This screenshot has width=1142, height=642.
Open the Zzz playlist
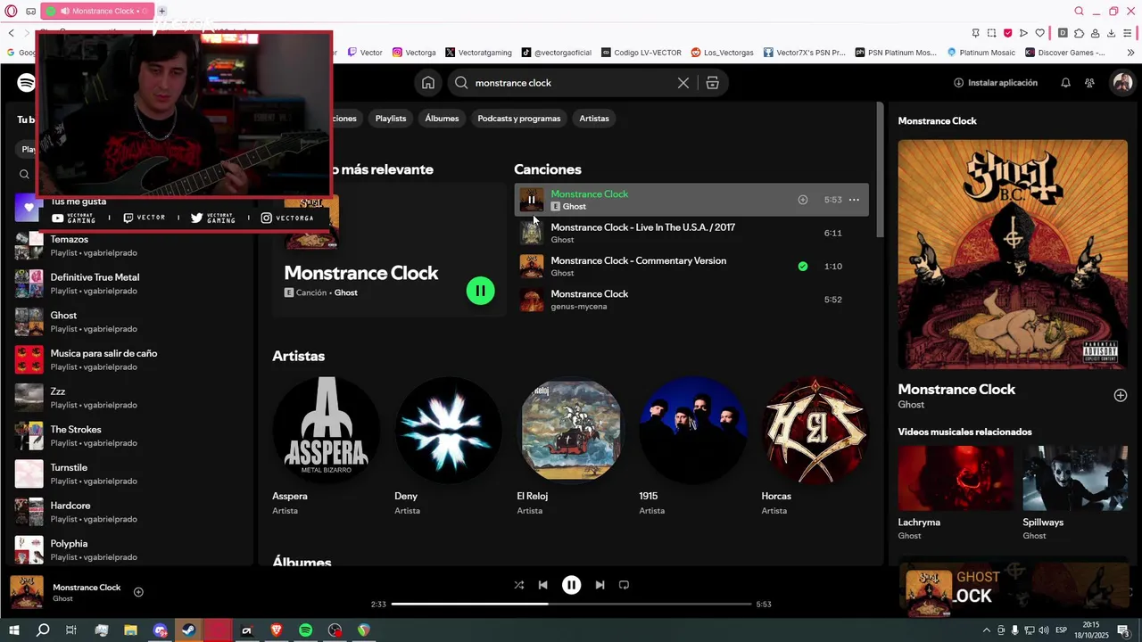(x=129, y=398)
